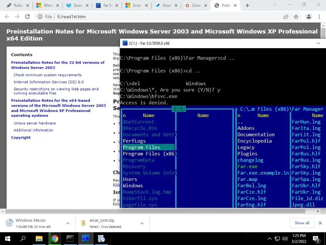Image resolution: width=326 pixels, height=245 pixels.
Task: View site information icon
Action: coord(40,17)
